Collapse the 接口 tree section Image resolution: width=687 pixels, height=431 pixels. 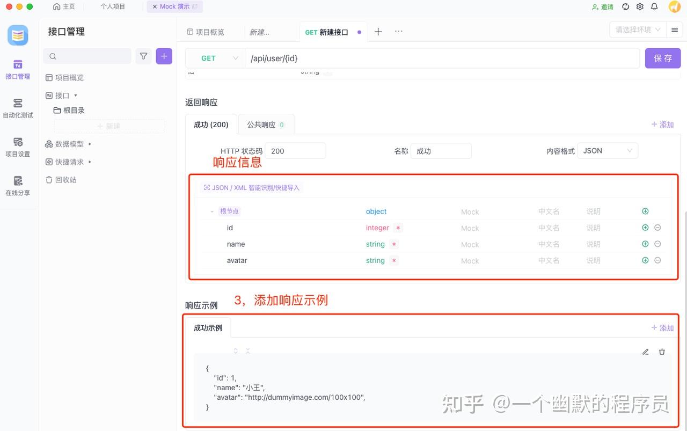point(76,95)
